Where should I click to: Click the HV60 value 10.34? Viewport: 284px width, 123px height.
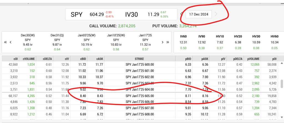tap(274, 42)
